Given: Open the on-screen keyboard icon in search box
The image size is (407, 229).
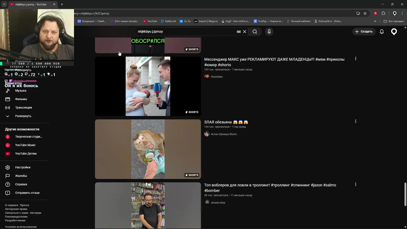Looking at the screenshot, I should click(x=239, y=31).
